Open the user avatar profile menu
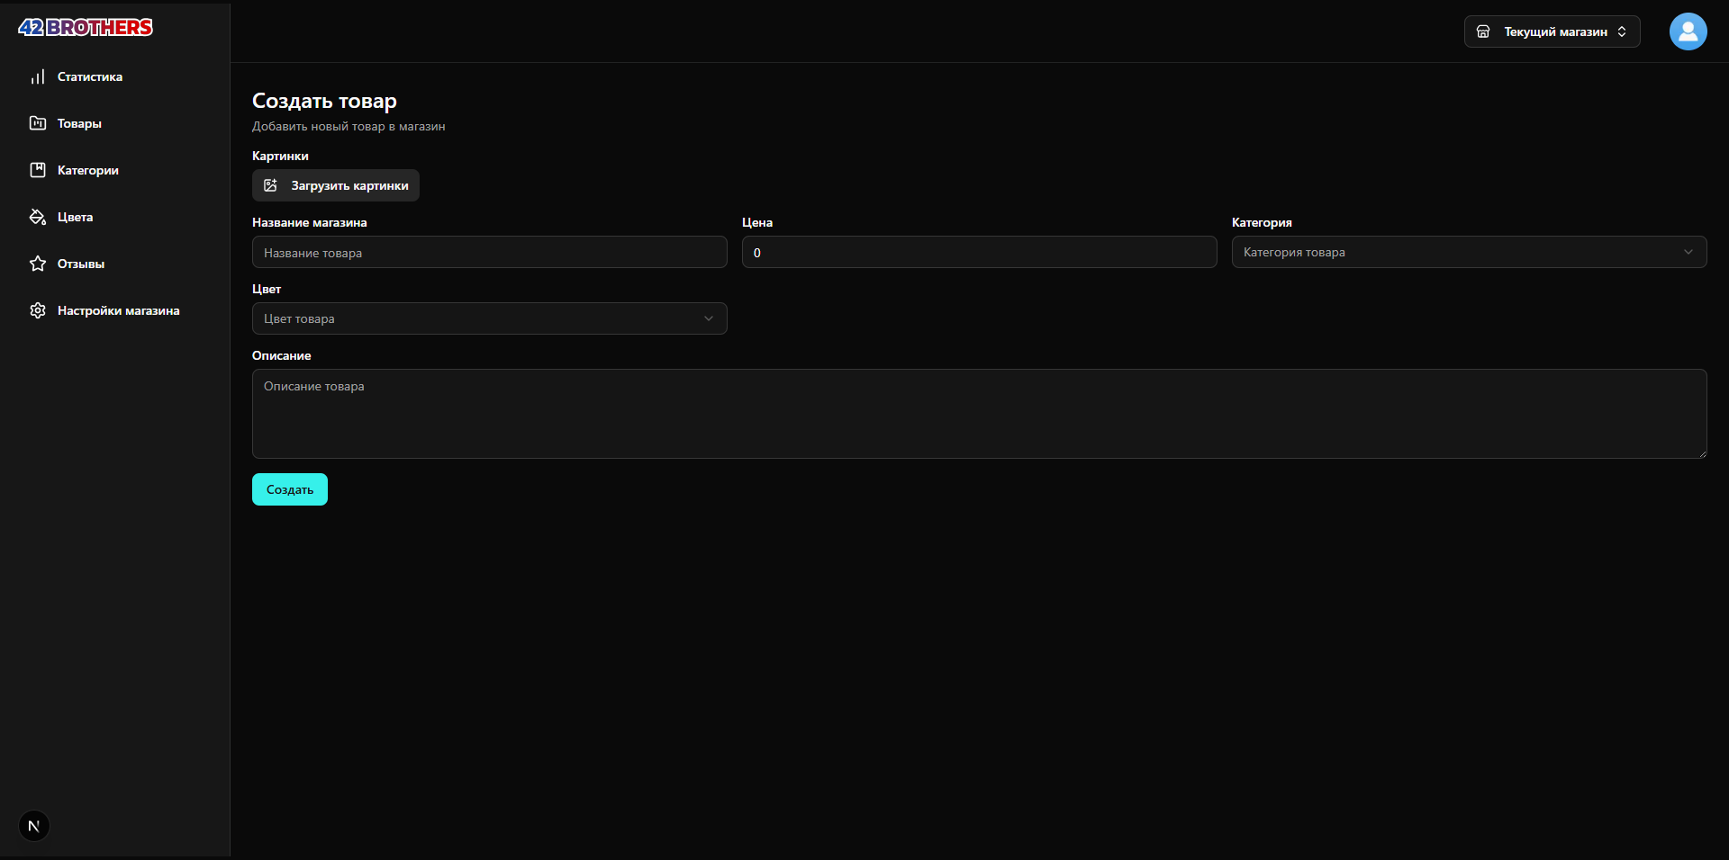This screenshot has width=1729, height=860. [x=1688, y=31]
